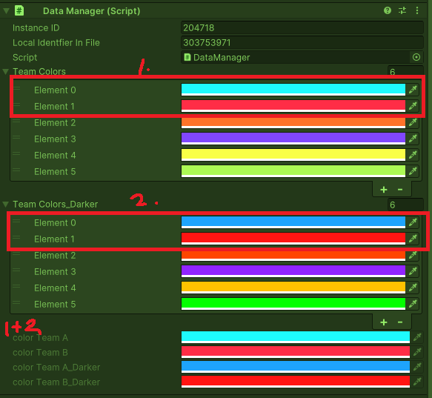
Task: Add element to Team Colors_Darker list
Action: pos(384,322)
